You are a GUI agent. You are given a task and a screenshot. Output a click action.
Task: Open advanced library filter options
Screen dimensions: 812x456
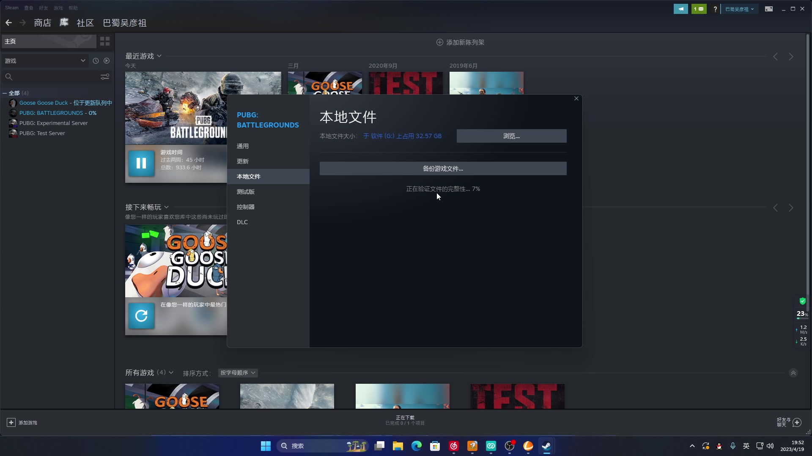pyautogui.click(x=105, y=77)
